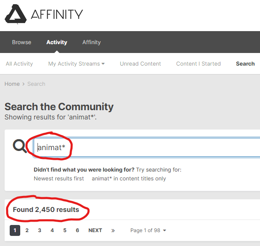
Task: Go to the Home breadcrumb
Action: (12, 84)
